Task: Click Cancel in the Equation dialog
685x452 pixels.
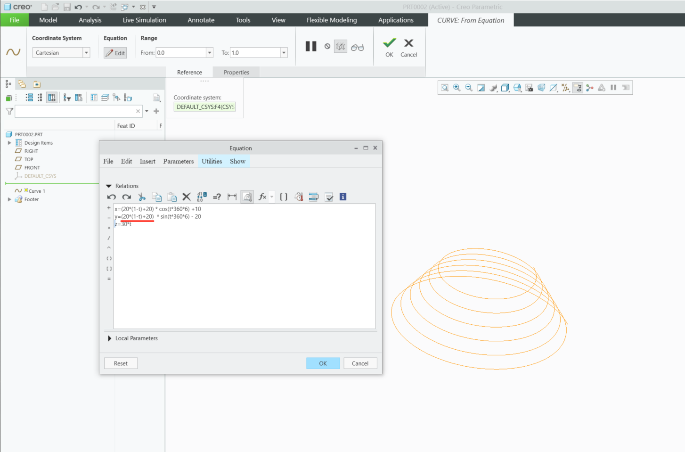Action: (360, 363)
